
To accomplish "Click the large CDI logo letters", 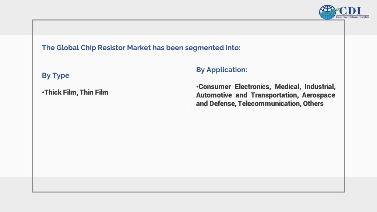I will pos(350,11).
